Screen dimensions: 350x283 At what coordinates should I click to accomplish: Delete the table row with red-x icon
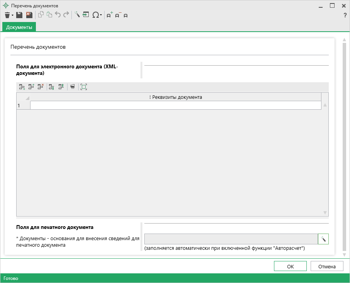(x=41, y=87)
